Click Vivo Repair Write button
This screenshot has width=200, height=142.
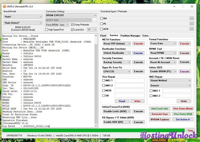(x=137, y=101)
